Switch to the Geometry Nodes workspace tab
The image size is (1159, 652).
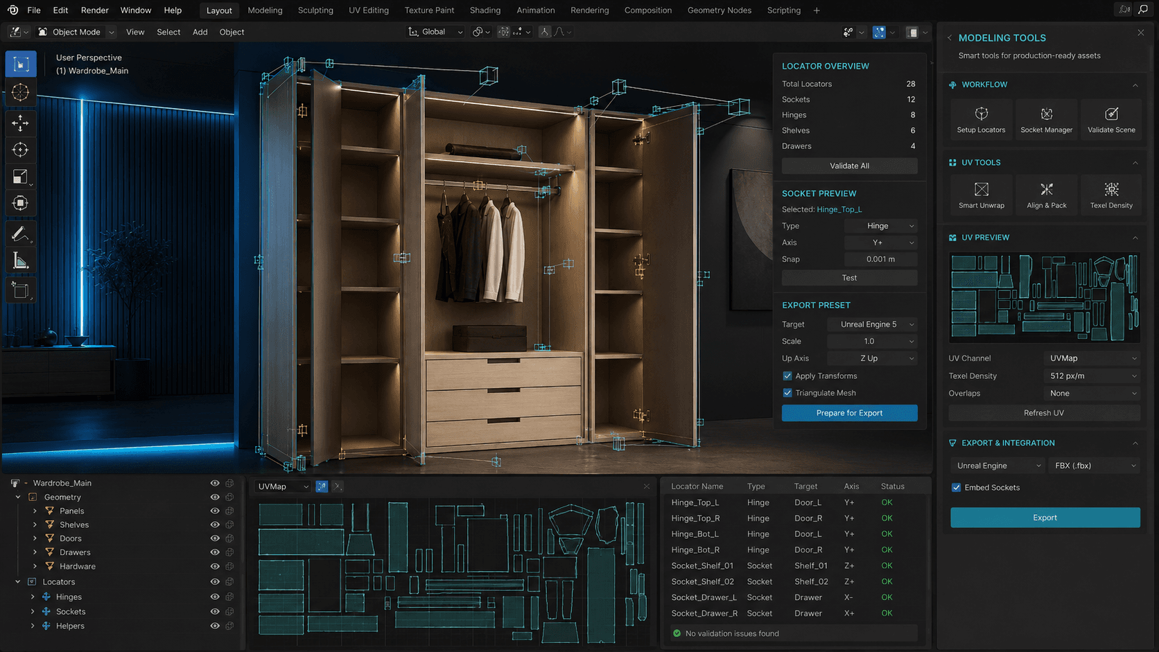click(719, 10)
